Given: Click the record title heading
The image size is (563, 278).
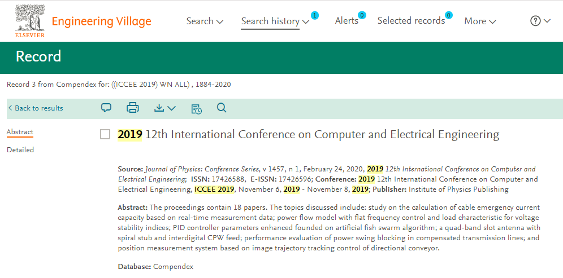Looking at the screenshot, I should coord(309,135).
